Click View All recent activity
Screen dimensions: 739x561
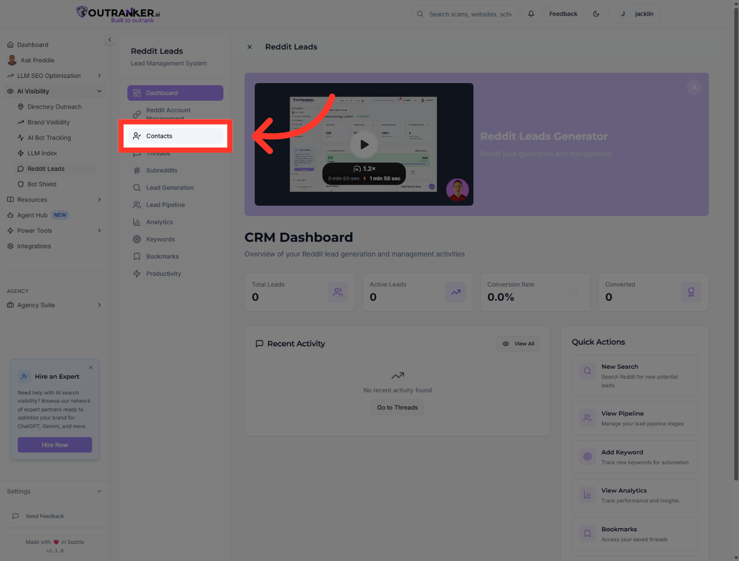[x=518, y=344]
